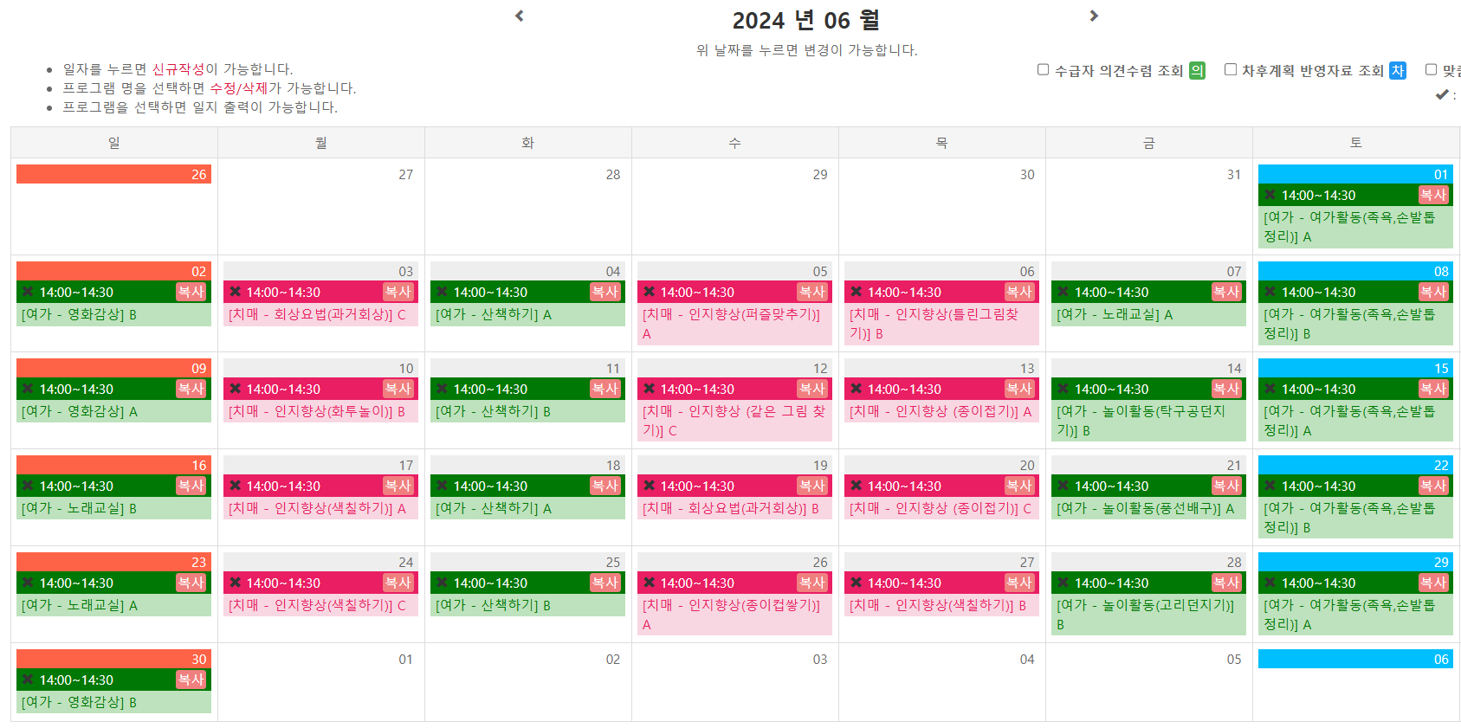This screenshot has width=1461, height=728.
Task: Enable 수급자 의견수렴 조회 checkbox
Action: coord(1043,69)
